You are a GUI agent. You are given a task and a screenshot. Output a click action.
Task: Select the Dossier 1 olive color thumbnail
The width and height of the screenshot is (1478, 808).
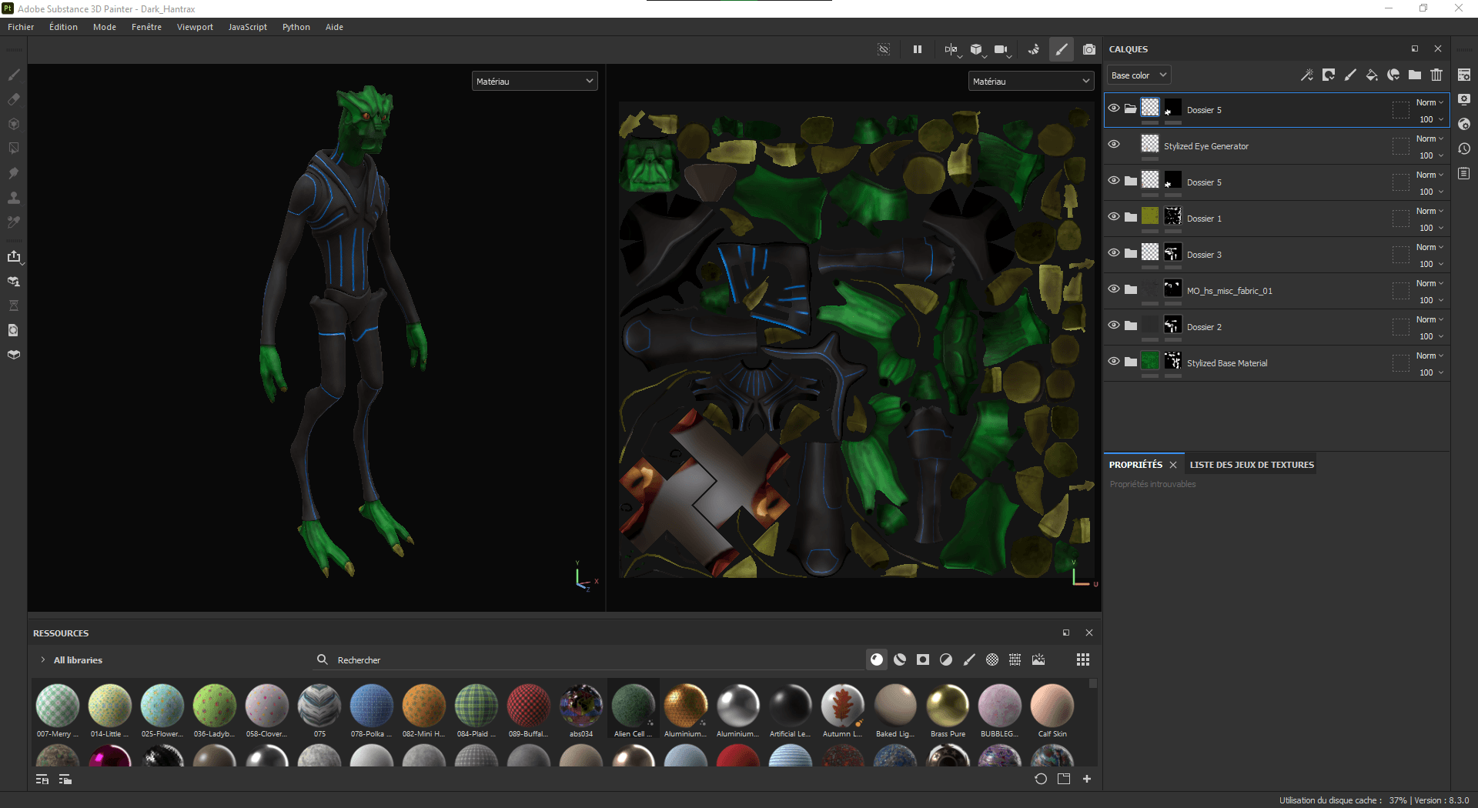pyautogui.click(x=1150, y=216)
